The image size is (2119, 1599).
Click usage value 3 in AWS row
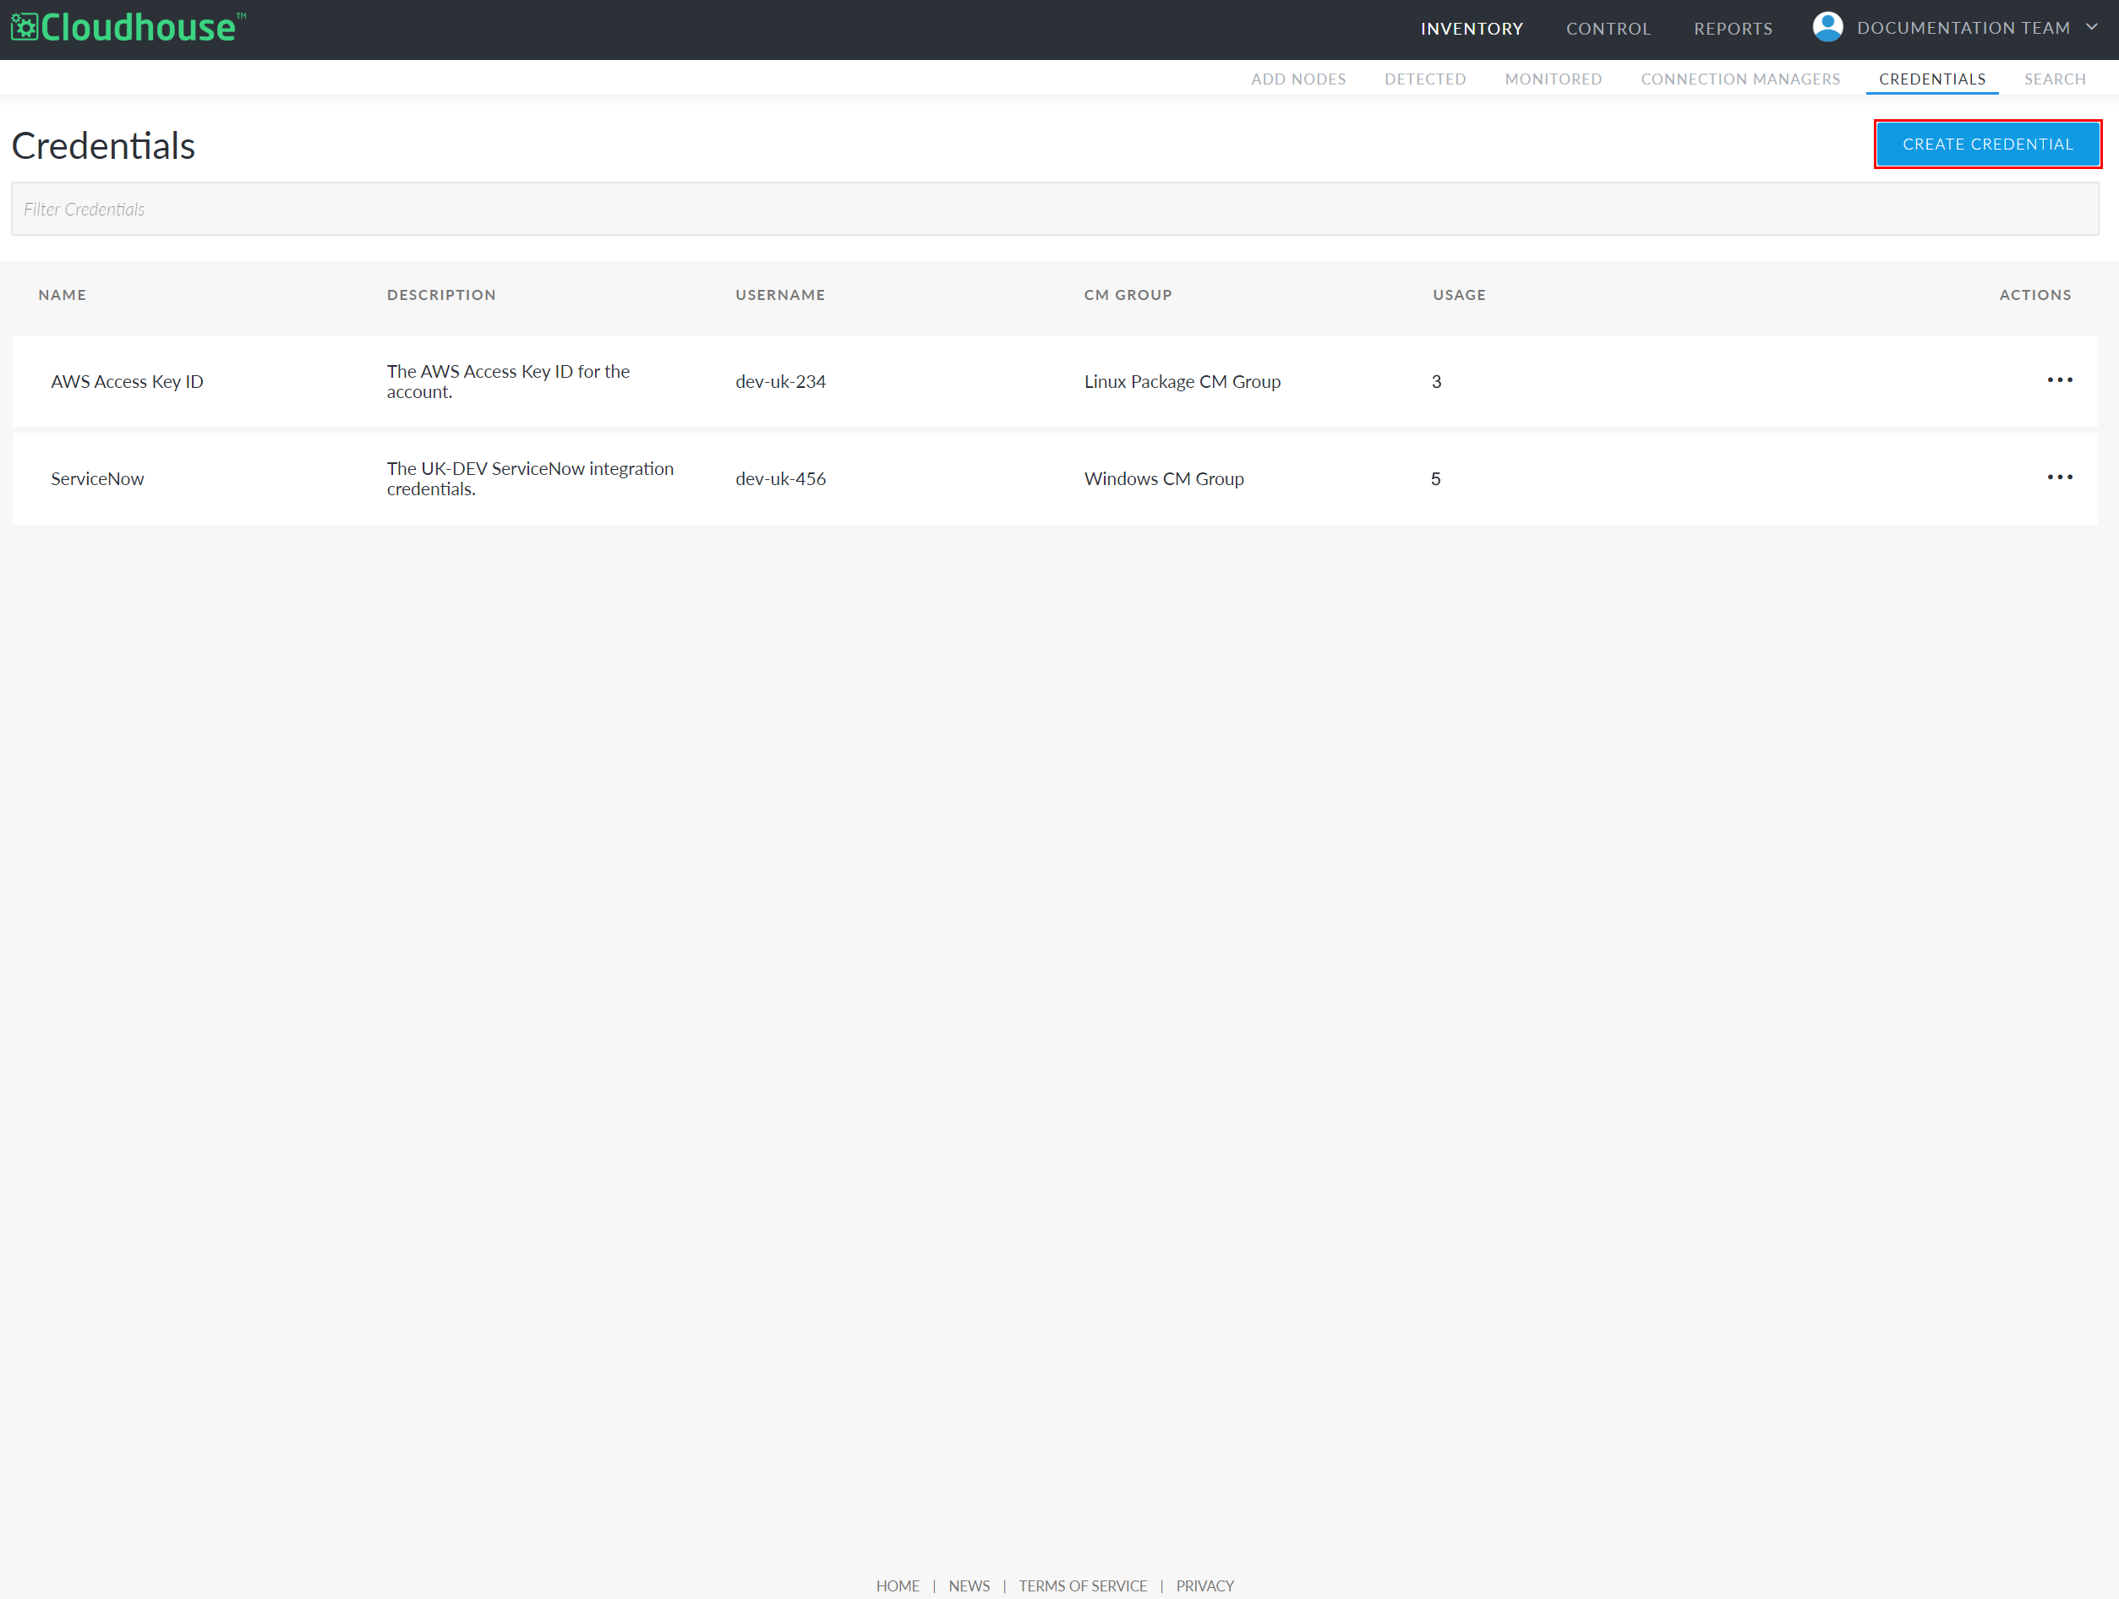[x=1436, y=381]
